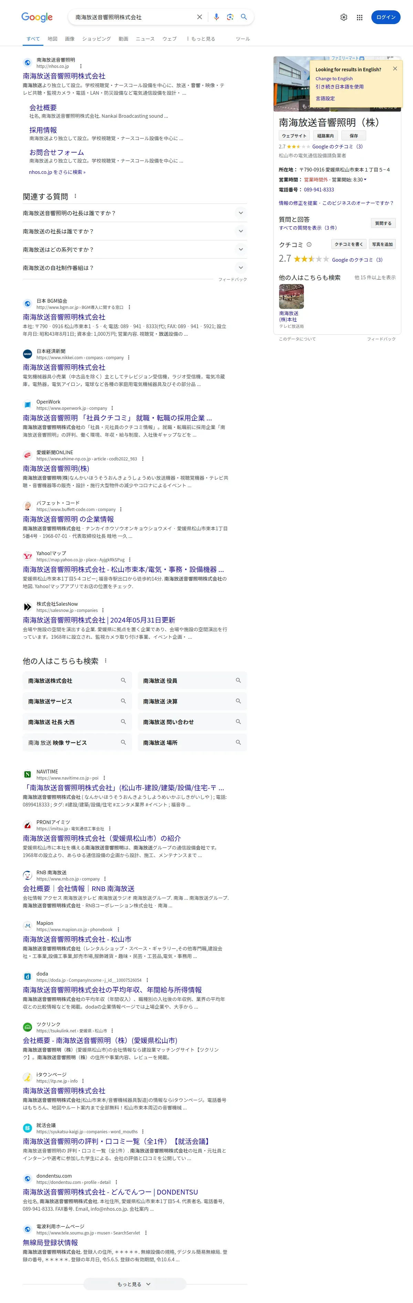This screenshot has height=1303, width=413.
Task: Open the settings gear icon
Action: point(344,17)
